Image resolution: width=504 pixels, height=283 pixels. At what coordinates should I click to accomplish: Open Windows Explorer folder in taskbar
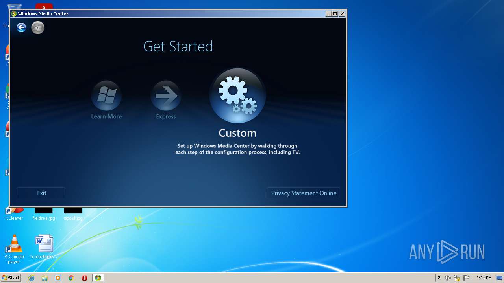pyautogui.click(x=44, y=278)
